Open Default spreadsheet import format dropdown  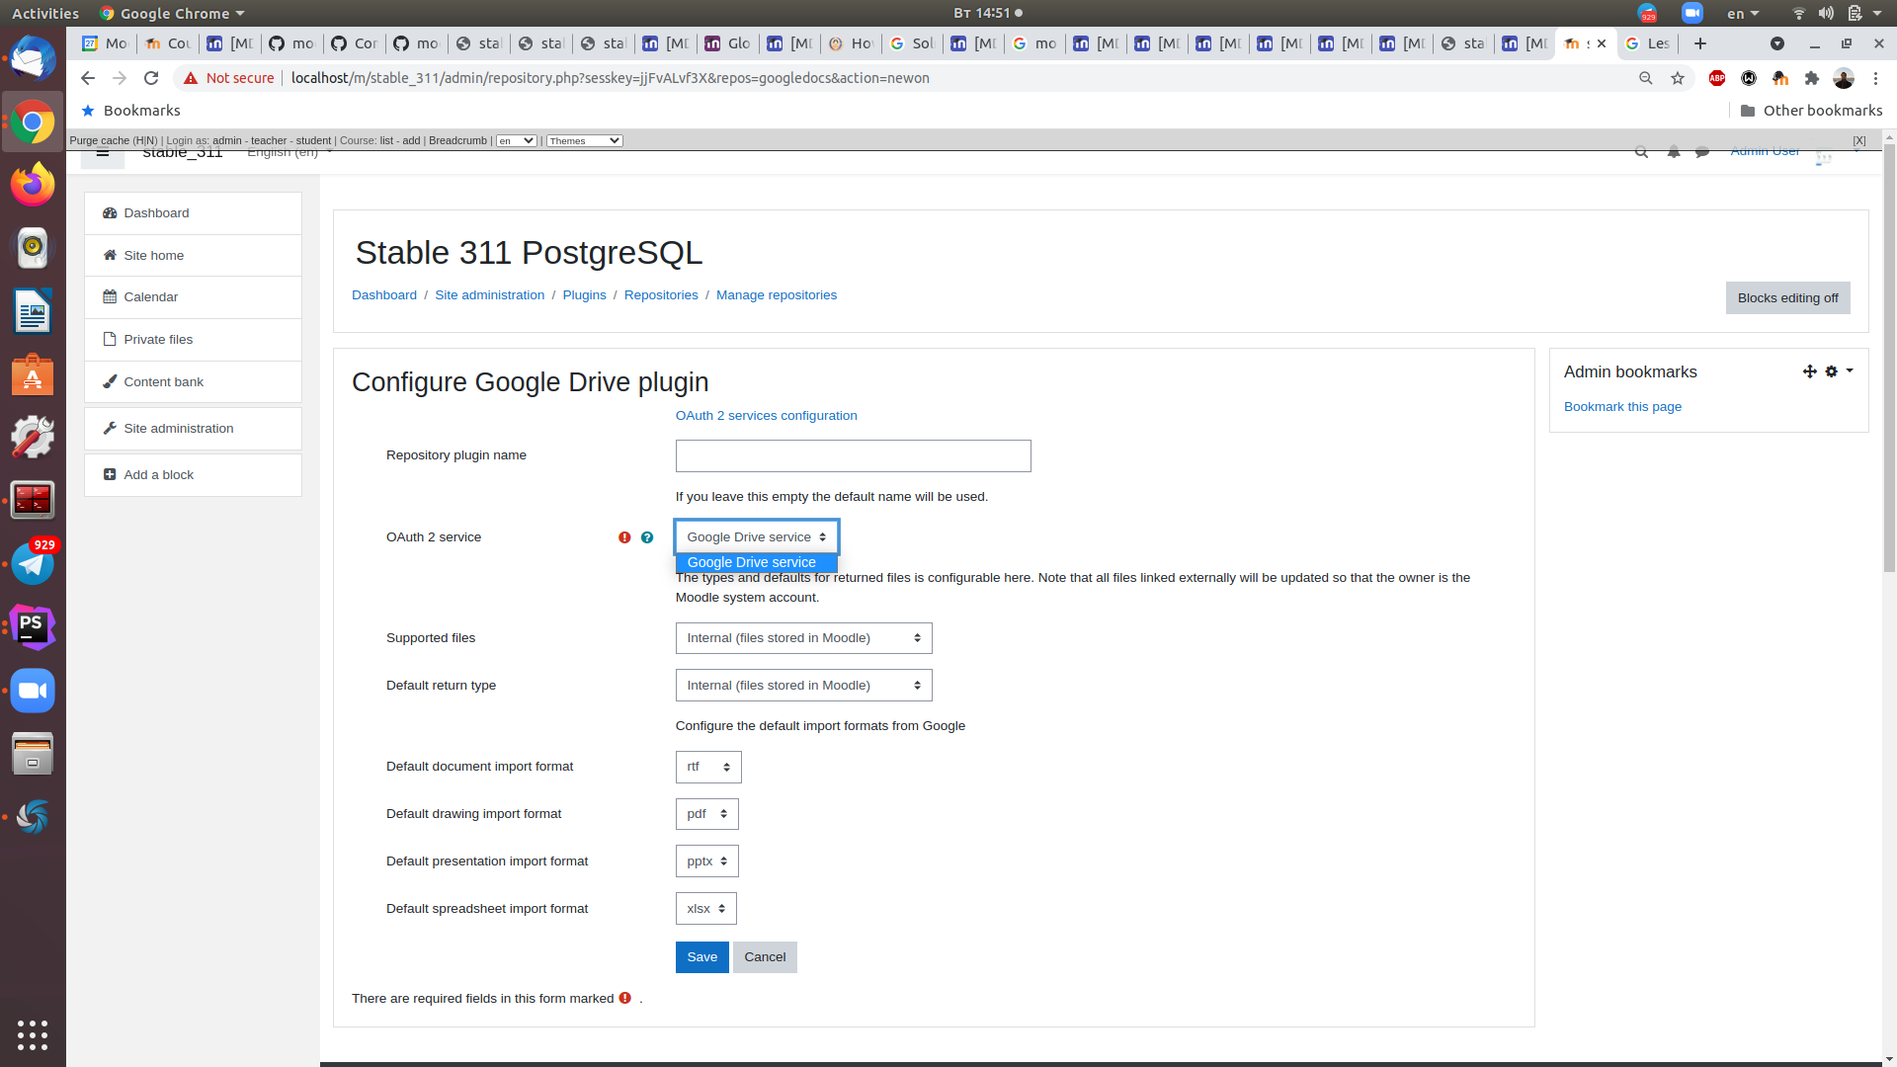coord(705,909)
